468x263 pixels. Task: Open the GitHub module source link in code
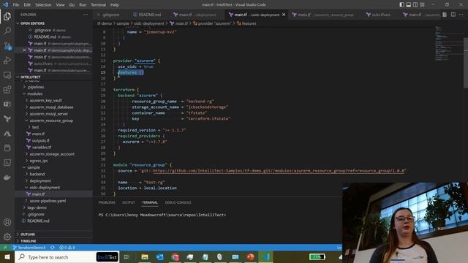[x=279, y=171]
